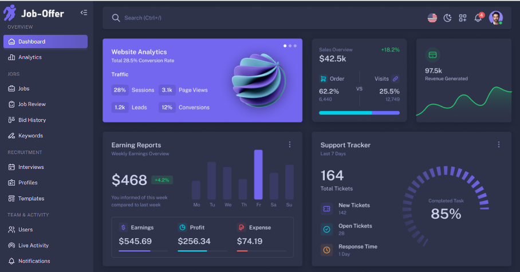520x272 pixels.
Task: Click the 12% Conversions badge
Action: point(167,108)
